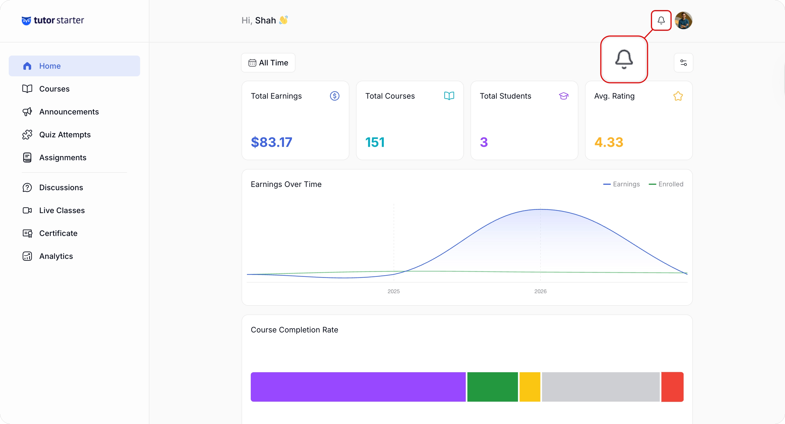Click the Home house icon
Viewport: 785px width, 424px height.
pyautogui.click(x=27, y=66)
